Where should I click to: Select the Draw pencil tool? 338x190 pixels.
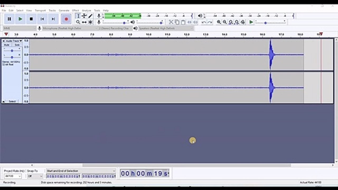(90, 16)
